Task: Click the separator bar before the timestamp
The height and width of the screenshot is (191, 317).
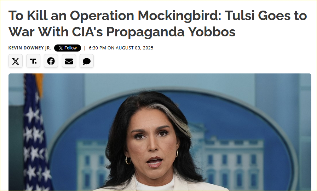Action: 85,48
